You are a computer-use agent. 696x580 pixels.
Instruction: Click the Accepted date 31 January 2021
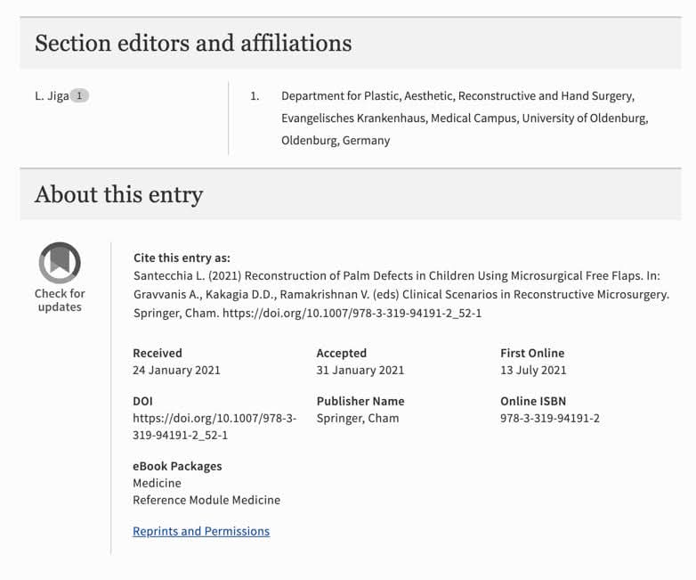click(360, 370)
